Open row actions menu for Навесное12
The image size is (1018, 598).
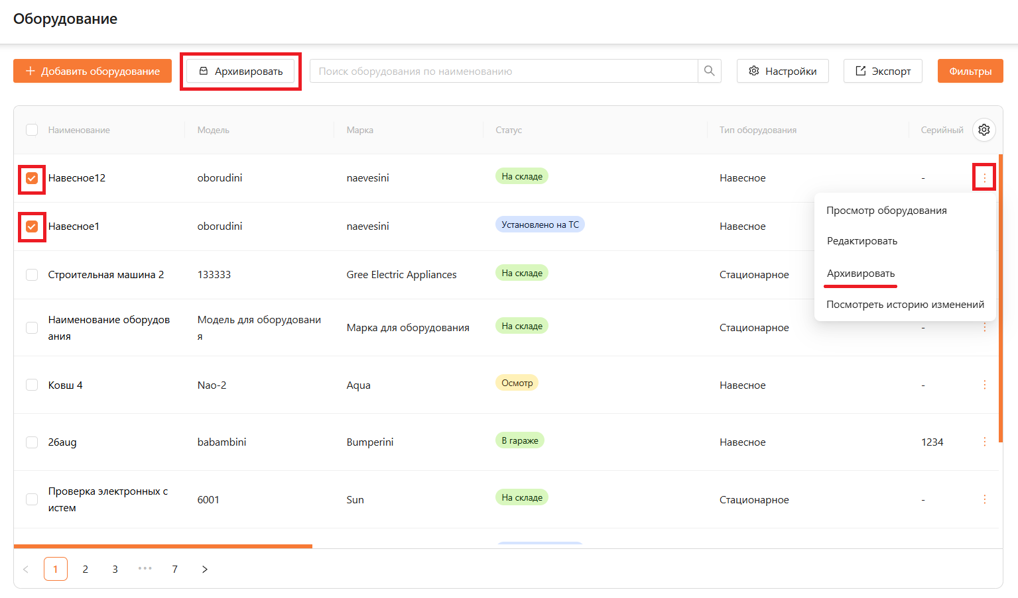click(x=984, y=177)
